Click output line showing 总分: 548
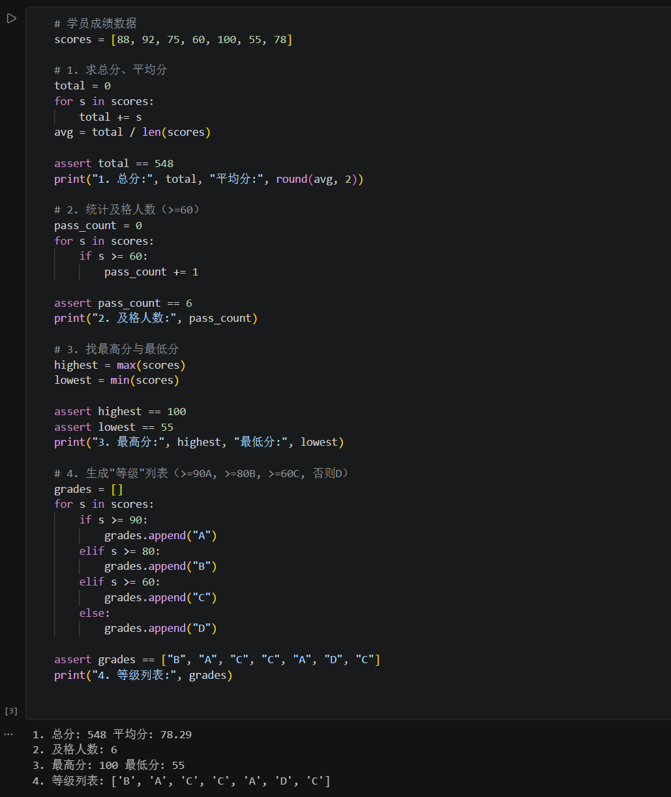671x797 pixels. point(112,734)
